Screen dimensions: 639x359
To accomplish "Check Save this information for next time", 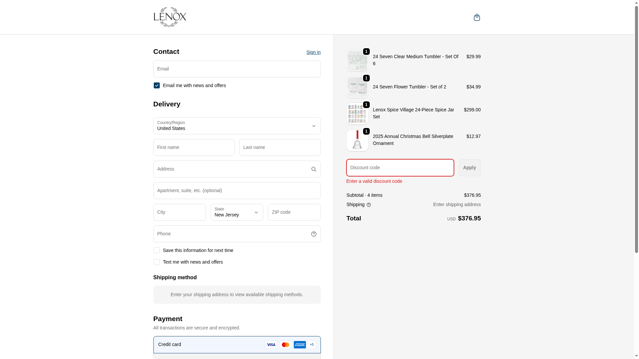I will click(x=157, y=250).
